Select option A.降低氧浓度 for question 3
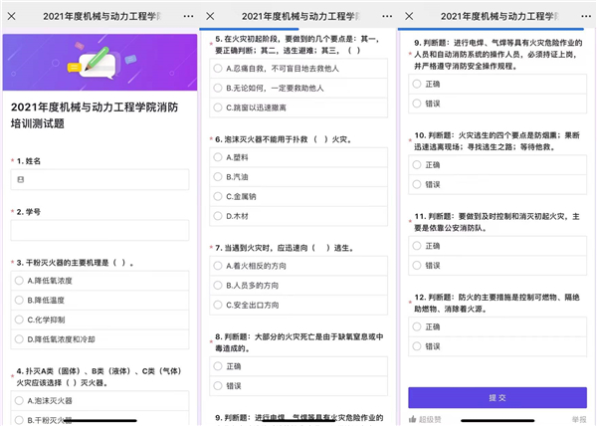597x426 pixels. tap(20, 281)
